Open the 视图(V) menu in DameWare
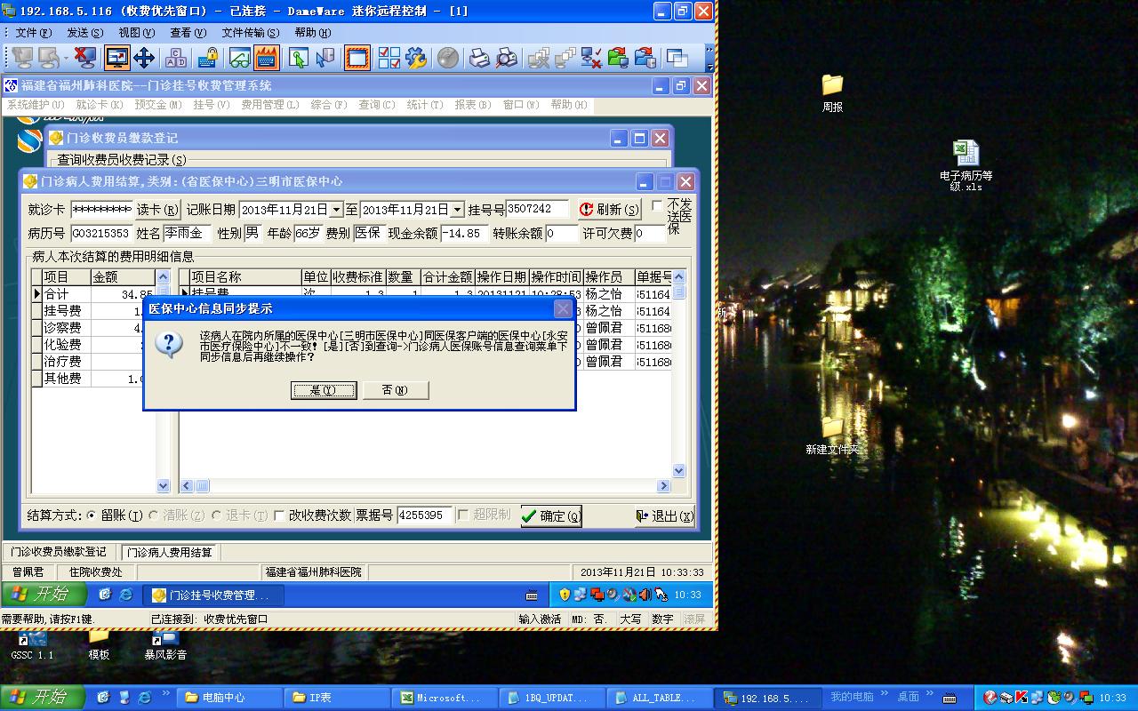This screenshot has height=711, width=1138. tap(137, 33)
